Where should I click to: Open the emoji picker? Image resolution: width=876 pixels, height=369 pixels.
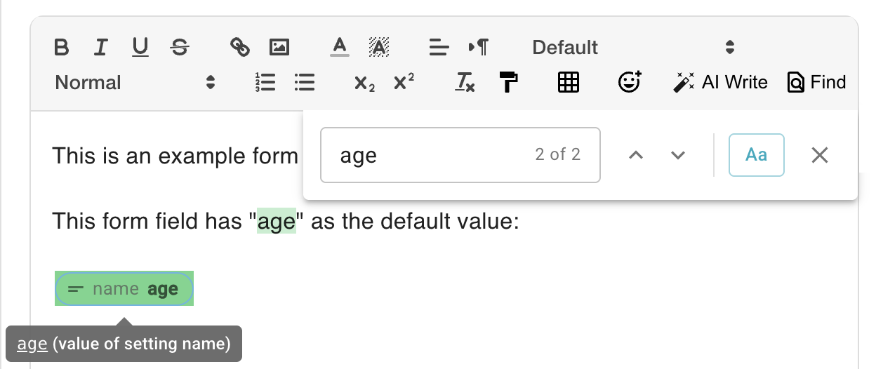(x=630, y=83)
